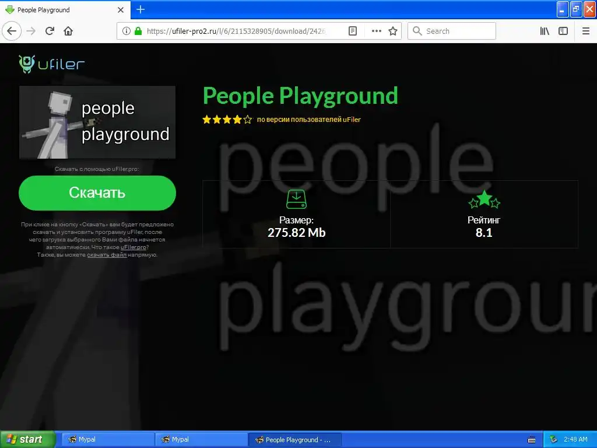Open the Library bookshelf icon

[545, 31]
